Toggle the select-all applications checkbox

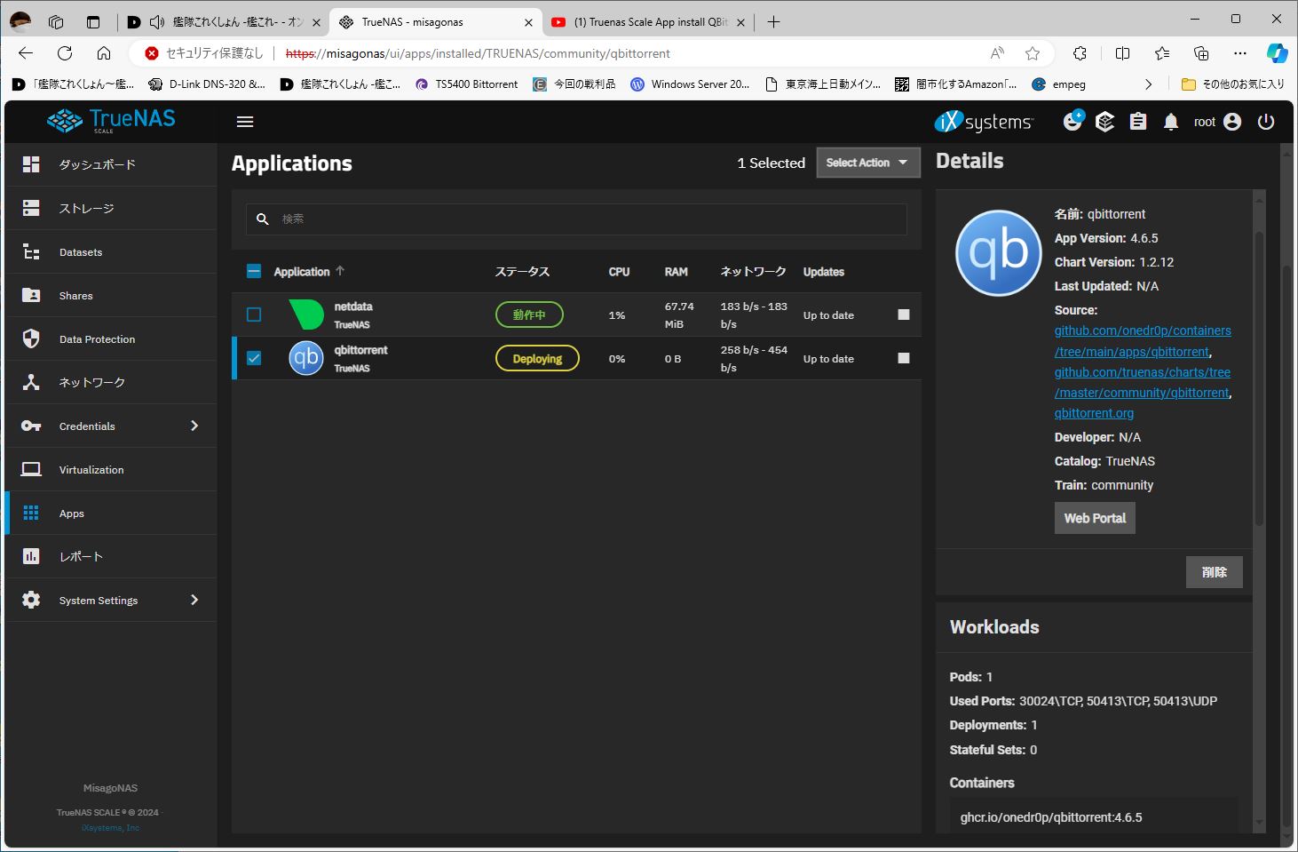[x=254, y=271]
